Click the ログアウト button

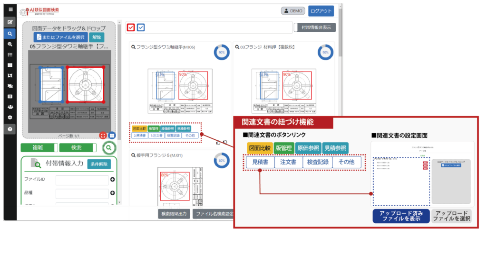coord(321,10)
